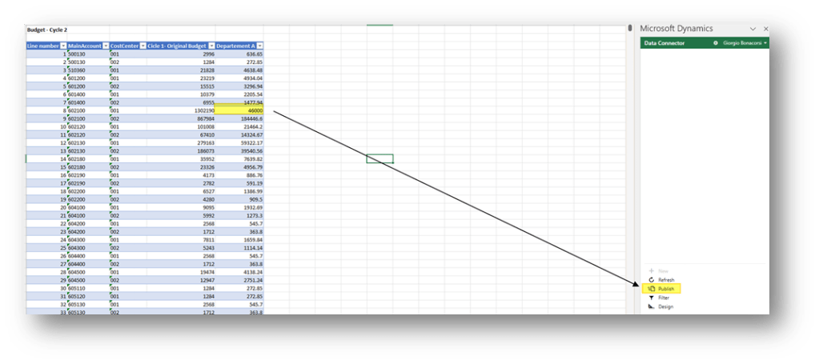The height and width of the screenshot is (364, 819).
Task: Click the Refresh icon in the pane
Action: tap(651, 280)
